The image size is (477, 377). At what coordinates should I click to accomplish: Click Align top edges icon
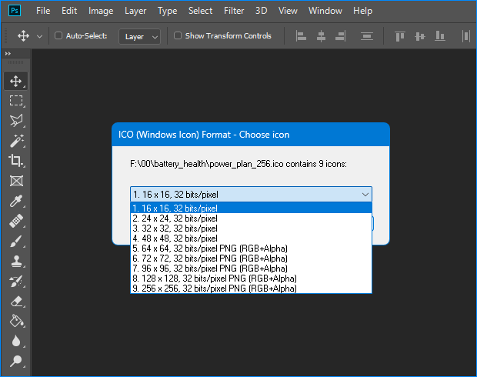click(400, 36)
